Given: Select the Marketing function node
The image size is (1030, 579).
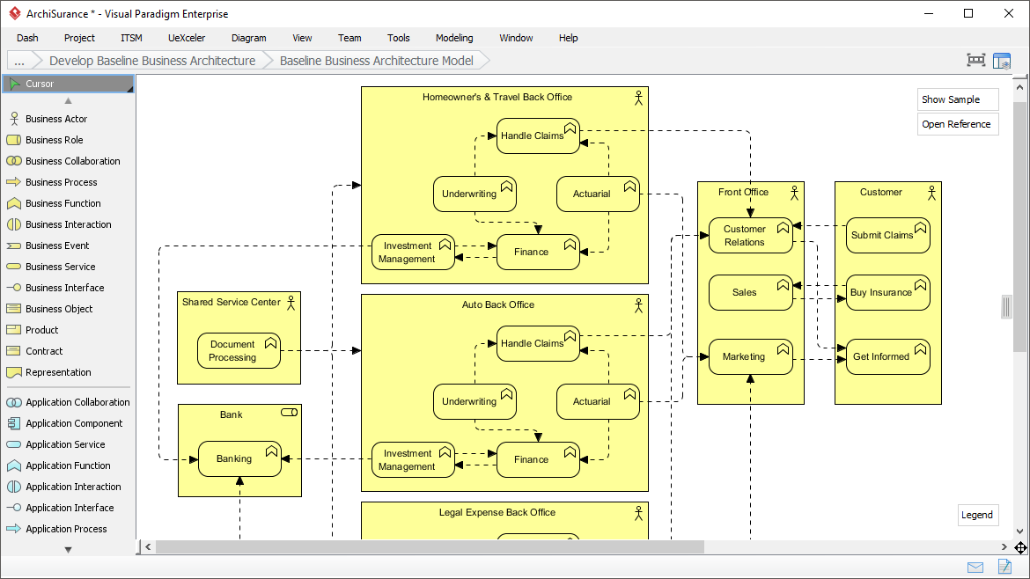Looking at the screenshot, I should click(751, 356).
